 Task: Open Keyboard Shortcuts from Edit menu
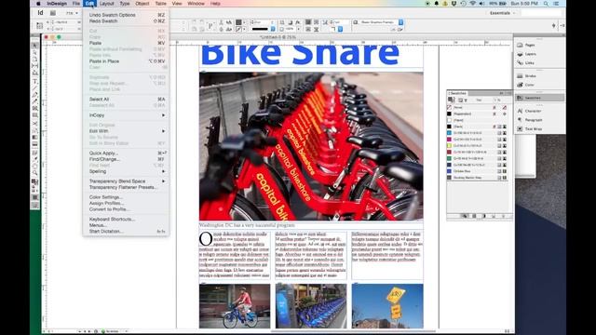127,220
